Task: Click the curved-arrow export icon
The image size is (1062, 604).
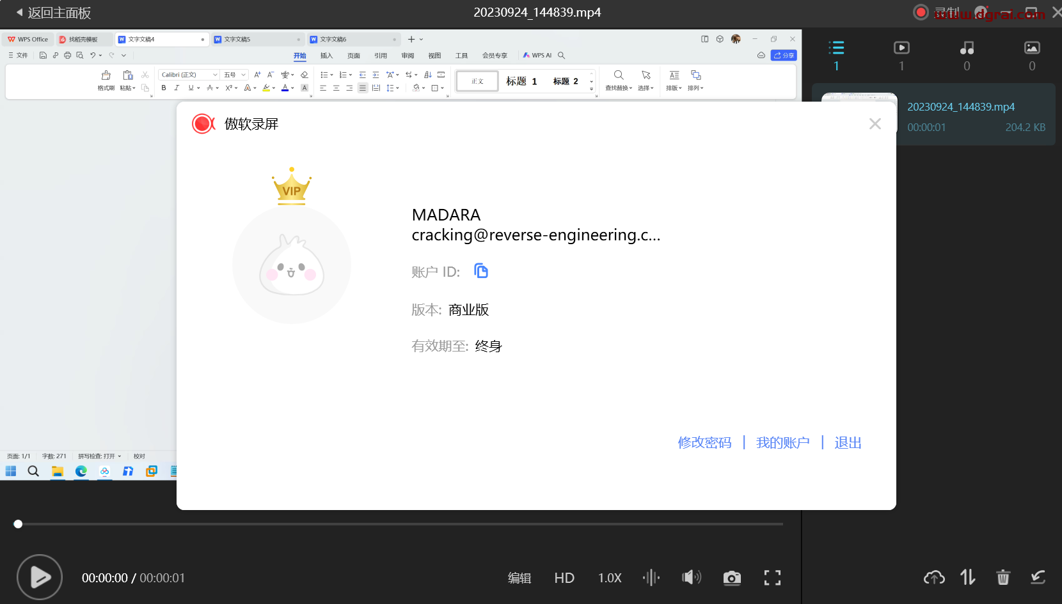Action: click(x=1038, y=578)
